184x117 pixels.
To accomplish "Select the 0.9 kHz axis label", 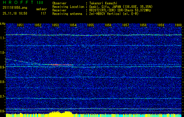I will coord(3,67).
